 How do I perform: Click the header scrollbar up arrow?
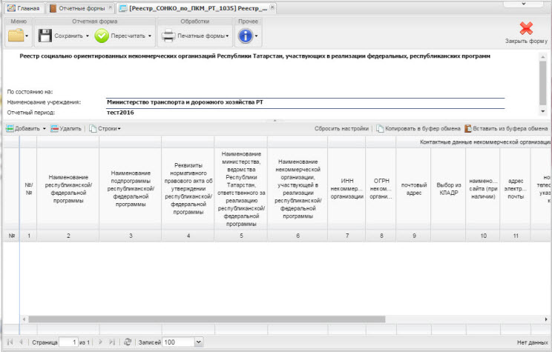(542, 56)
